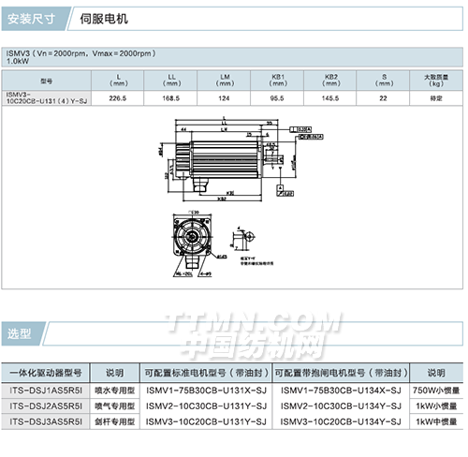Click the S (mm) column header

[x=383, y=81]
